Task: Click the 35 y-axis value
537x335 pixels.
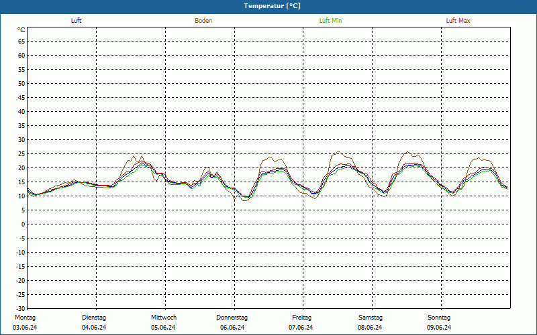Action: click(21, 126)
